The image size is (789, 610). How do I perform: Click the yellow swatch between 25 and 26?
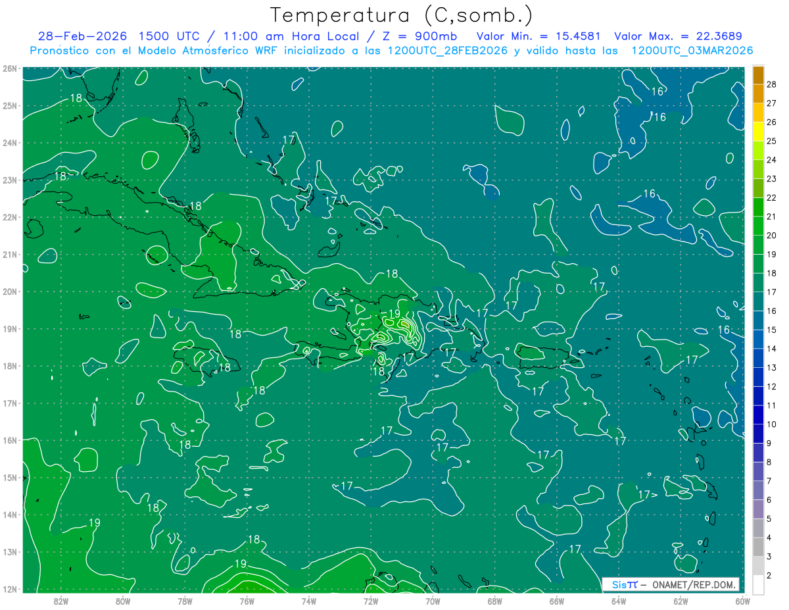pos(758,131)
